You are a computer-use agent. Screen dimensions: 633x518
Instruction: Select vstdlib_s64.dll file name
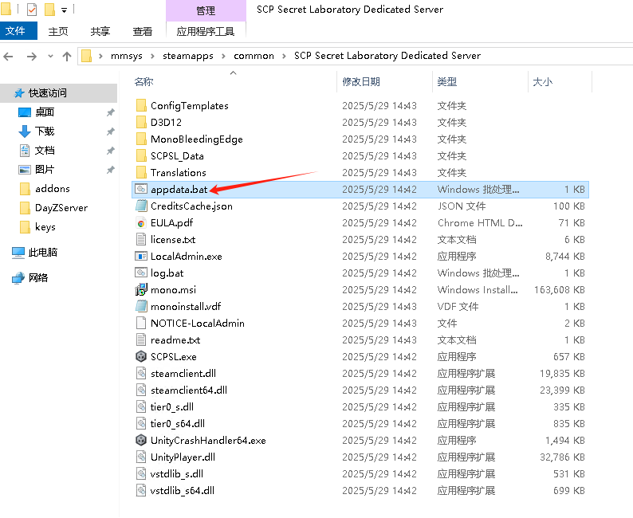[x=183, y=491]
